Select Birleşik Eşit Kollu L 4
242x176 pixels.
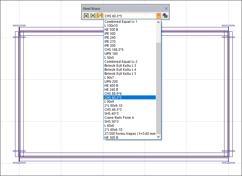pos(120,70)
